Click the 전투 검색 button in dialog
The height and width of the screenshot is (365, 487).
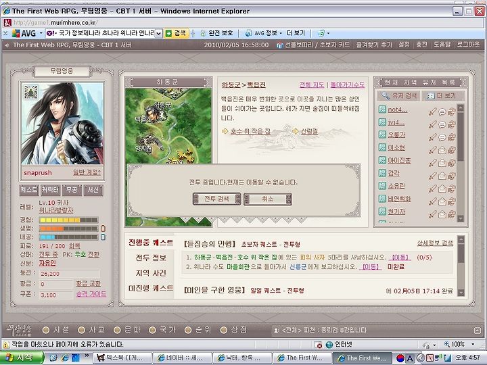pos(217,199)
